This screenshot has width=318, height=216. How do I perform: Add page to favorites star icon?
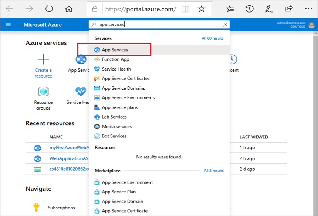point(202,9)
